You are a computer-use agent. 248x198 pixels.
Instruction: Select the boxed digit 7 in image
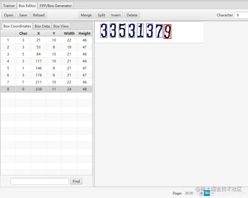pyautogui.click(x=159, y=31)
